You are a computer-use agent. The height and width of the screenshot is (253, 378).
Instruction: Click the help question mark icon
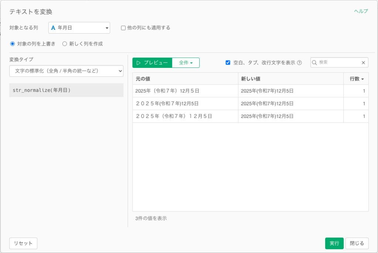click(299, 63)
